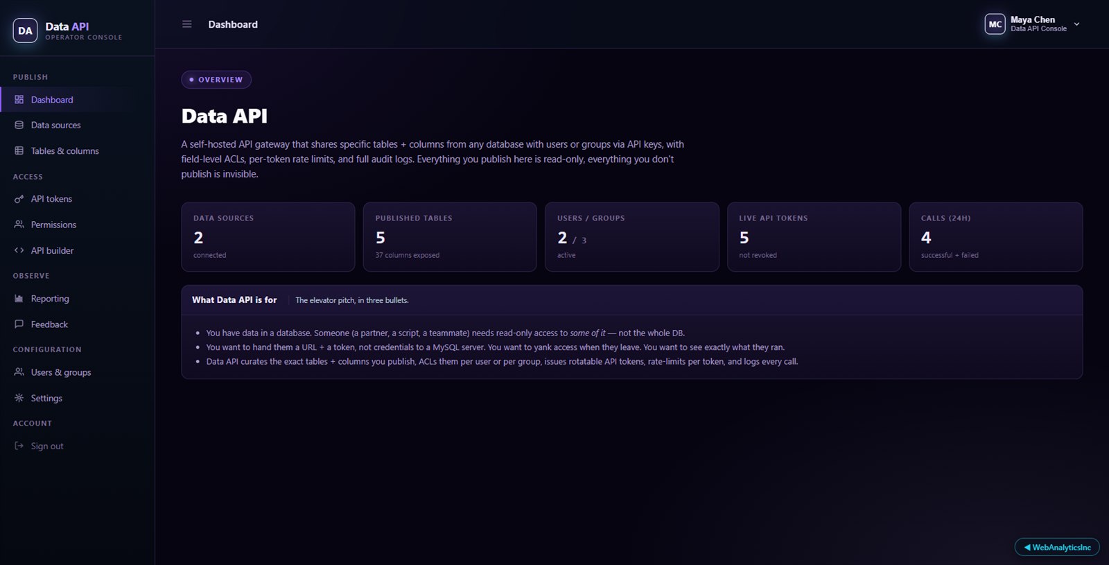1109x565 pixels.
Task: Open Settings from sidebar
Action: tap(78, 398)
